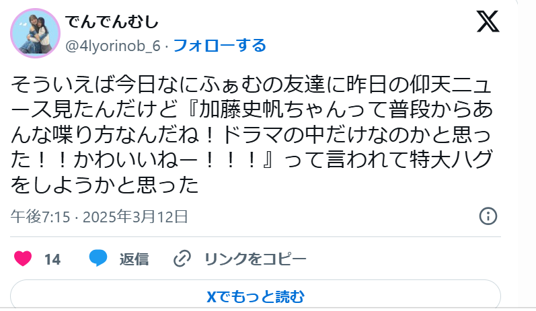This screenshot has height=311, width=536.
Task: Open the @4lyorinob_6 handle link
Action: (x=113, y=46)
